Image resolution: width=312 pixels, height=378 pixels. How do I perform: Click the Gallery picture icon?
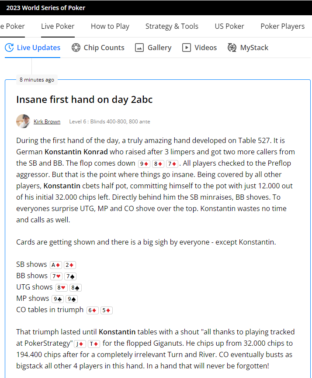point(139,48)
